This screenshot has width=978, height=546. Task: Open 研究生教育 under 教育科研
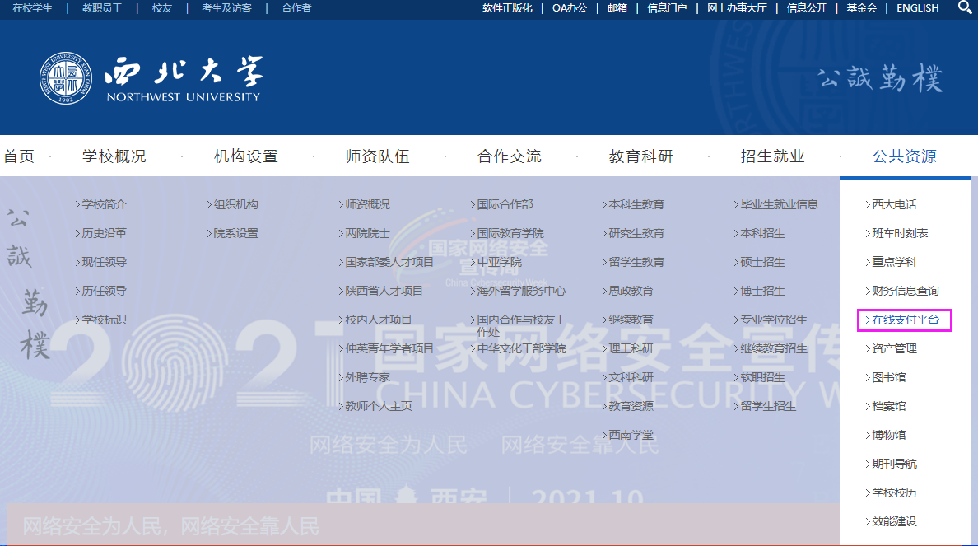tap(636, 233)
